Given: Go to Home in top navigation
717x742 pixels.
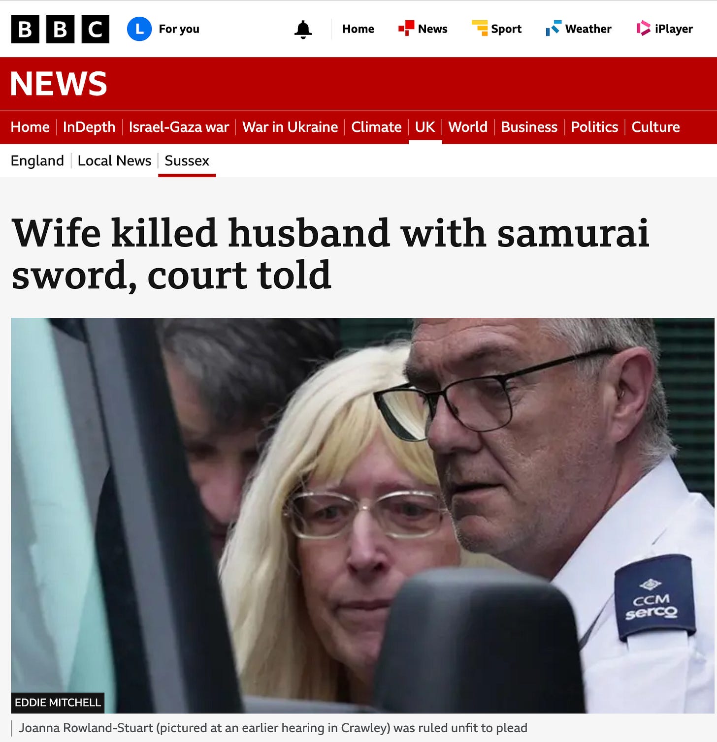Looking at the screenshot, I should [358, 29].
